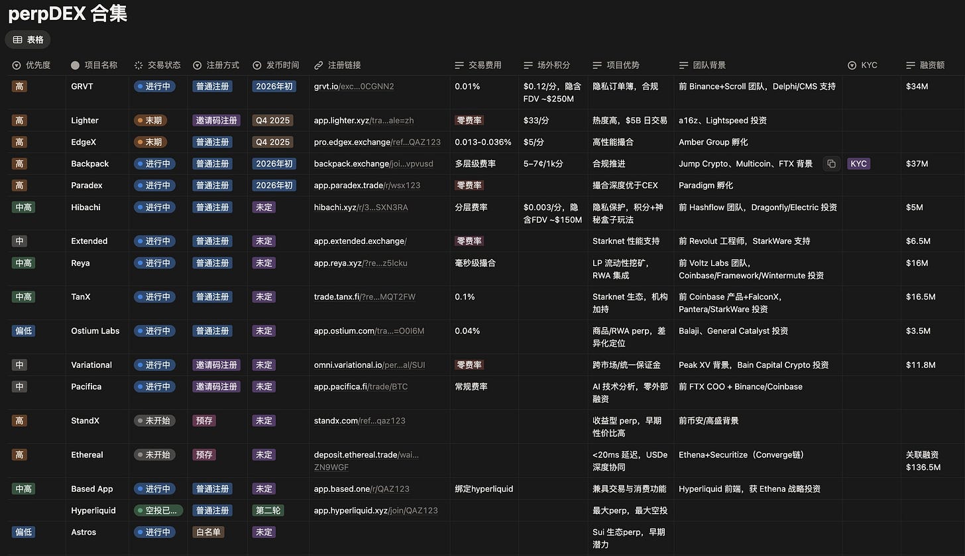Click the 2026年初 tag in Paradex row
The image size is (965, 556).
click(273, 186)
